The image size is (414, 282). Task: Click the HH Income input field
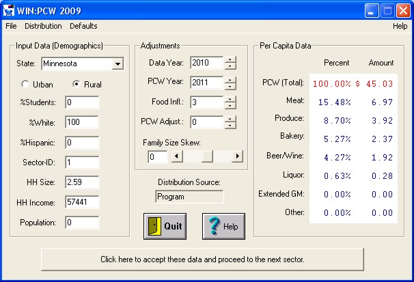click(x=82, y=202)
